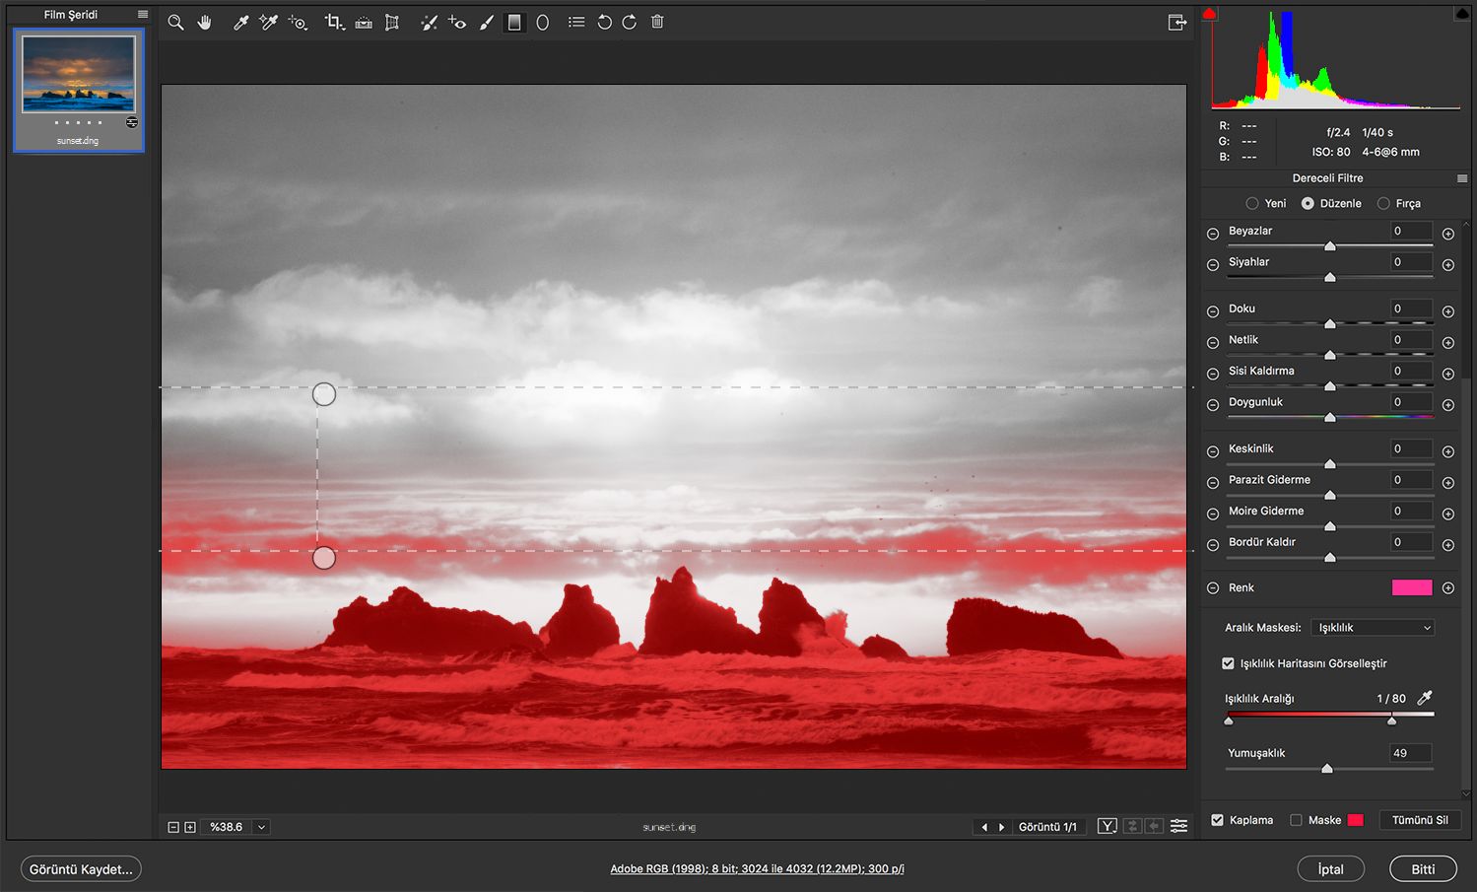Open the Dereceli Filtre panel menu

coord(1462,178)
